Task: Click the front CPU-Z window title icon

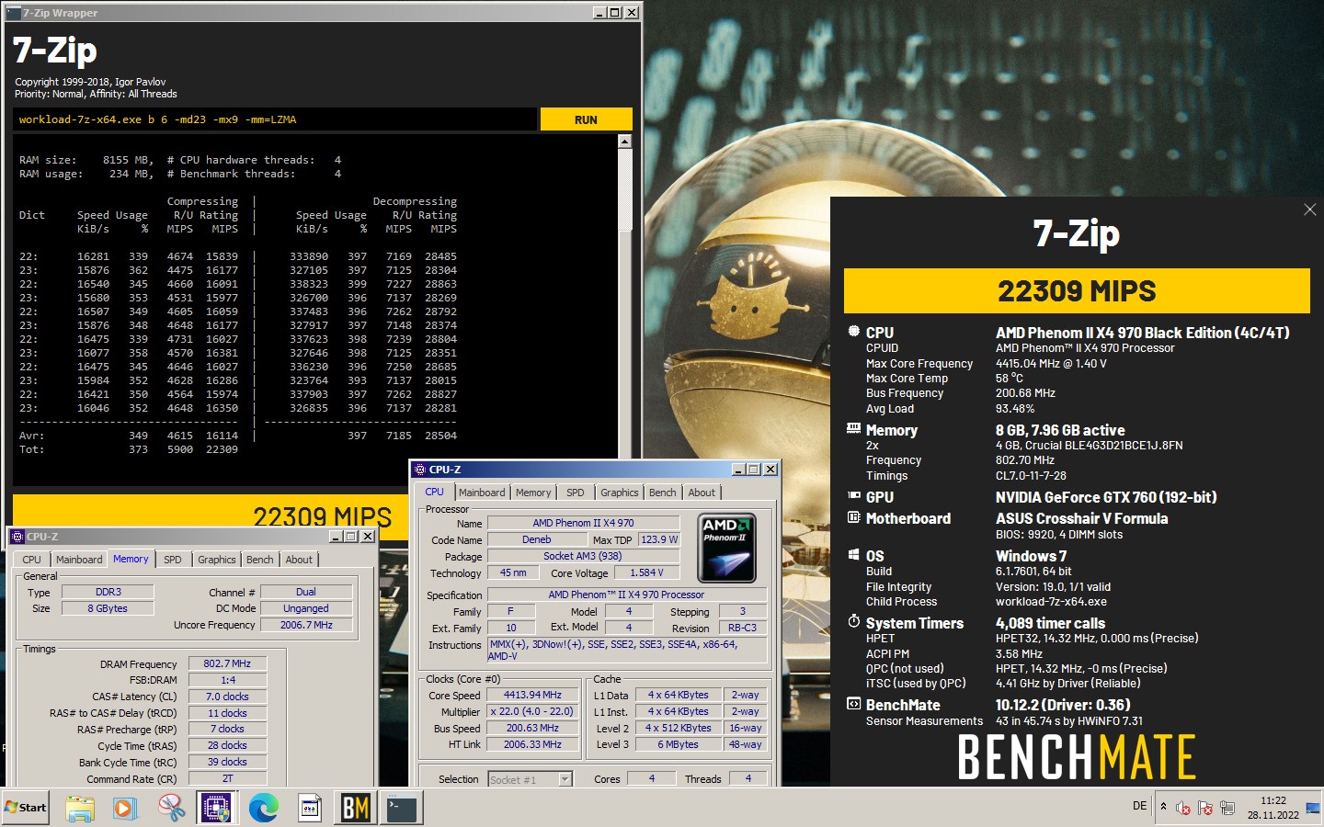Action: (x=420, y=470)
